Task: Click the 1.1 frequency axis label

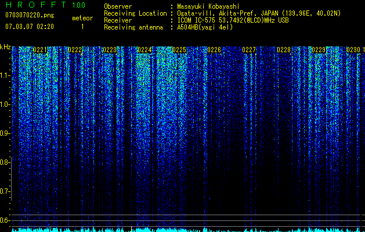Action: coord(5,75)
